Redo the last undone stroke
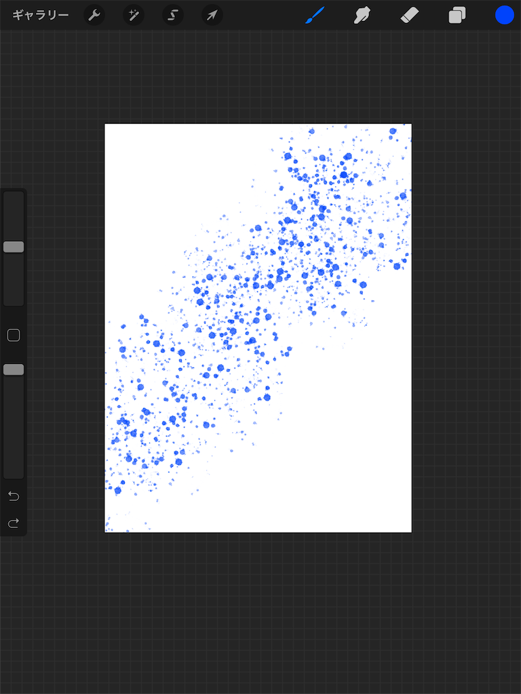The height and width of the screenshot is (694, 521). point(14,523)
